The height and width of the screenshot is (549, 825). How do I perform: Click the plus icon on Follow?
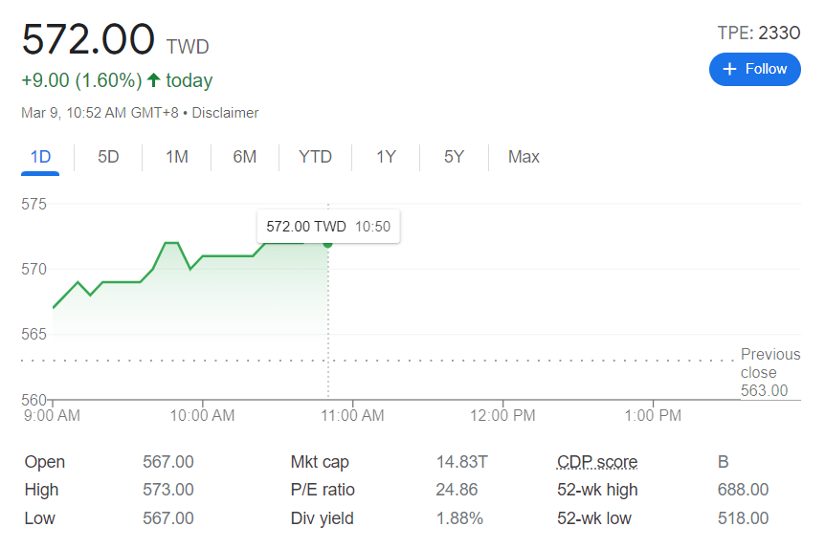pyautogui.click(x=730, y=69)
